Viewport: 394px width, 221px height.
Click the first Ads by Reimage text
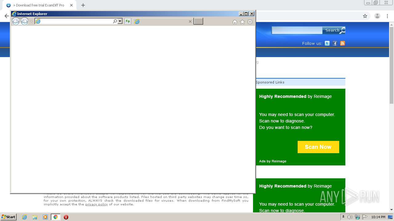click(x=273, y=161)
